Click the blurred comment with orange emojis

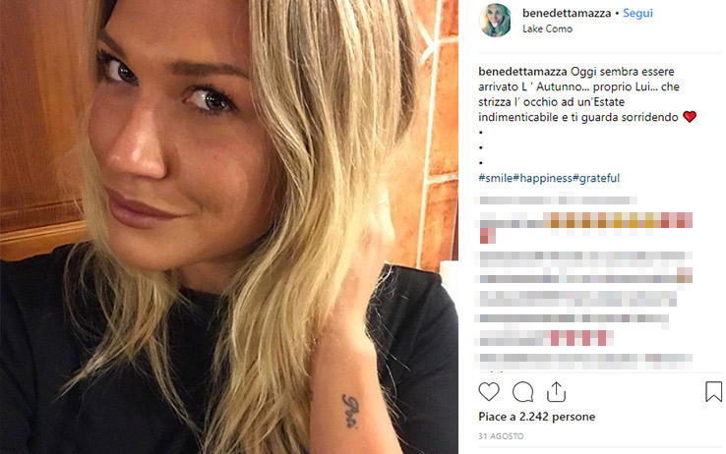(585, 227)
